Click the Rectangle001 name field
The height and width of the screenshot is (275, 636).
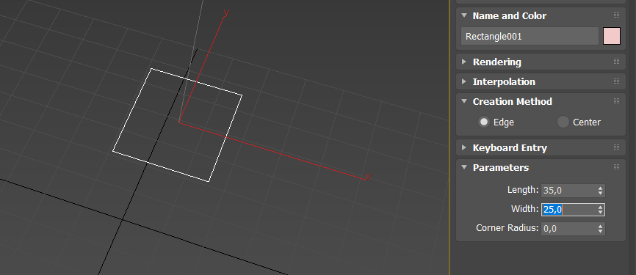530,37
